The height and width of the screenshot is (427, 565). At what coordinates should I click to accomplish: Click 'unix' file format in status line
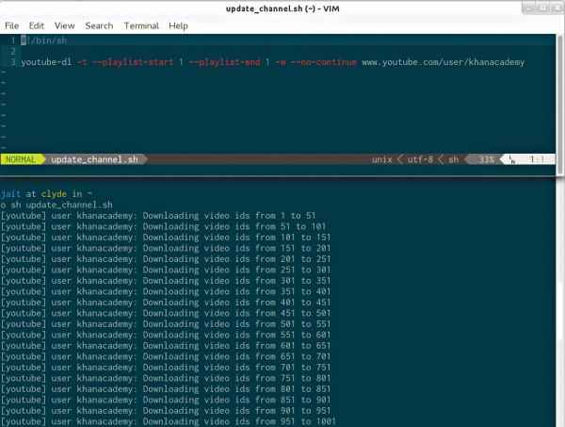[382, 159]
